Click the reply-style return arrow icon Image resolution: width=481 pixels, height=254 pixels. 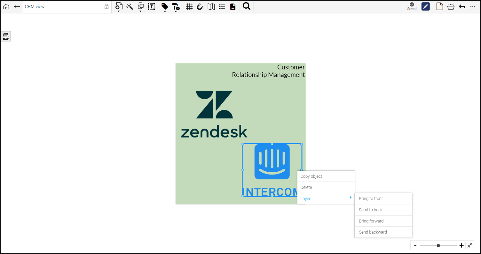tap(462, 6)
